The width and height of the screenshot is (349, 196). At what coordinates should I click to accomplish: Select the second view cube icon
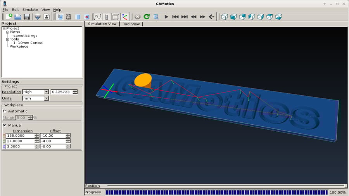[x=233, y=17]
